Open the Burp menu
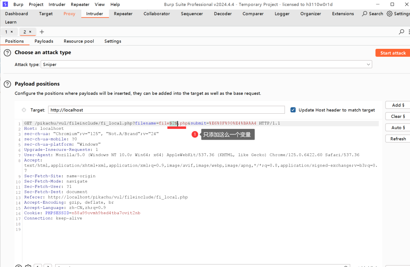The height and width of the screenshot is (267, 410). 18,4
